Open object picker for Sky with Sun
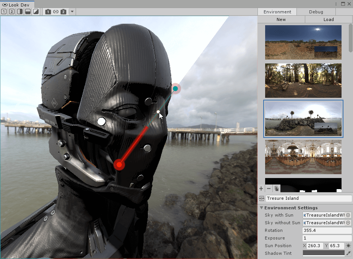The height and width of the screenshot is (259, 353). (x=348, y=215)
